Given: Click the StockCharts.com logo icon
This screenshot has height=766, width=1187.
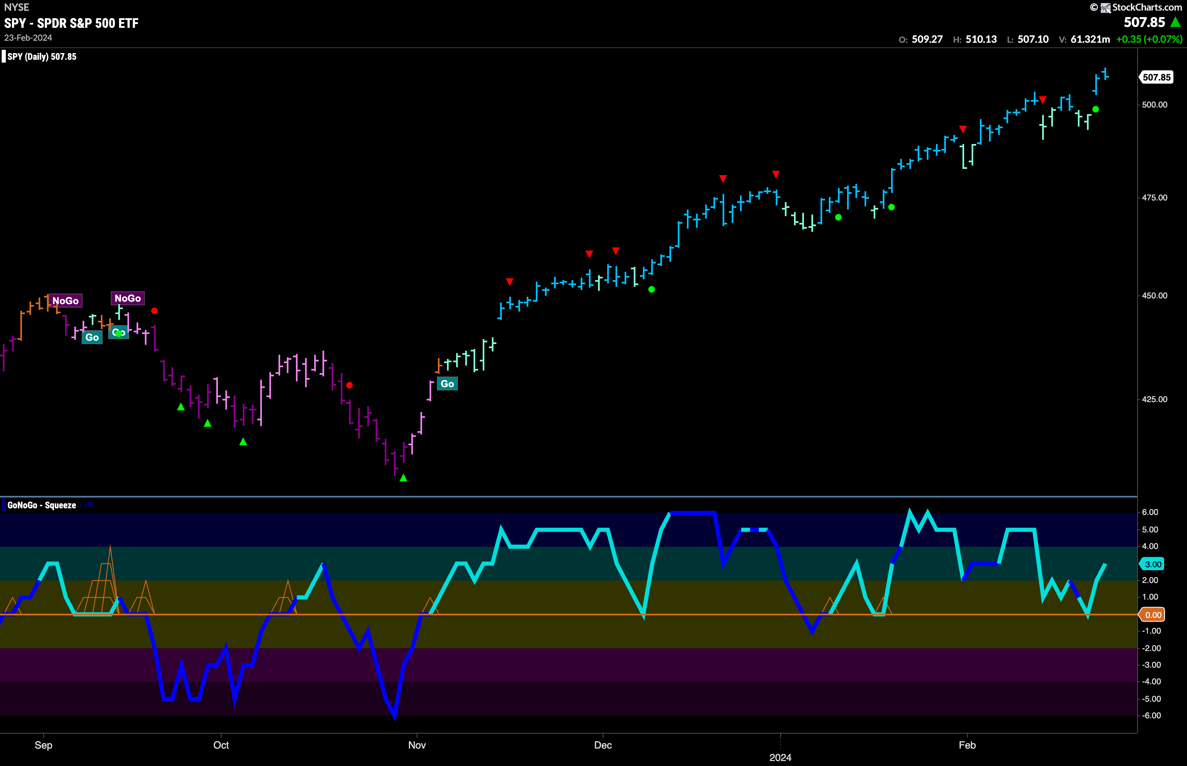Looking at the screenshot, I should 1105,7.
